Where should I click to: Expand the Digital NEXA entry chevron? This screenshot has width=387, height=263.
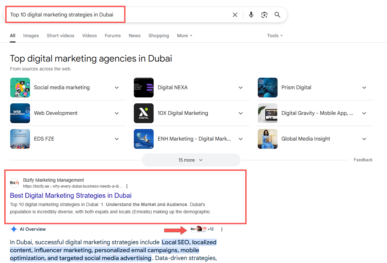pyautogui.click(x=241, y=88)
